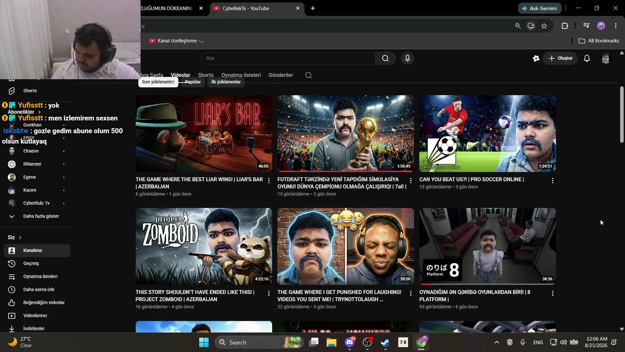Open Elraenn subscription channel
Screen dimensions: 625x352
click(x=37, y=151)
